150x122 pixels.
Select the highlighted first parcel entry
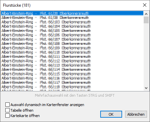pyautogui.click(x=72, y=13)
